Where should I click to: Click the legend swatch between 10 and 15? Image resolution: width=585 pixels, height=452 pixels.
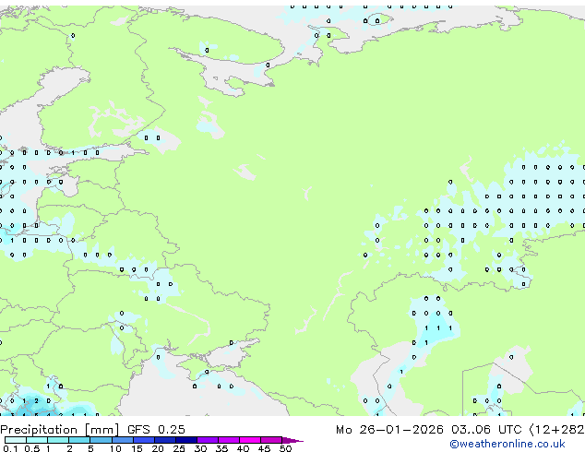[122, 440]
